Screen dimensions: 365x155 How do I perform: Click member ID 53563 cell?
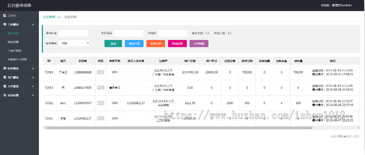49,88
